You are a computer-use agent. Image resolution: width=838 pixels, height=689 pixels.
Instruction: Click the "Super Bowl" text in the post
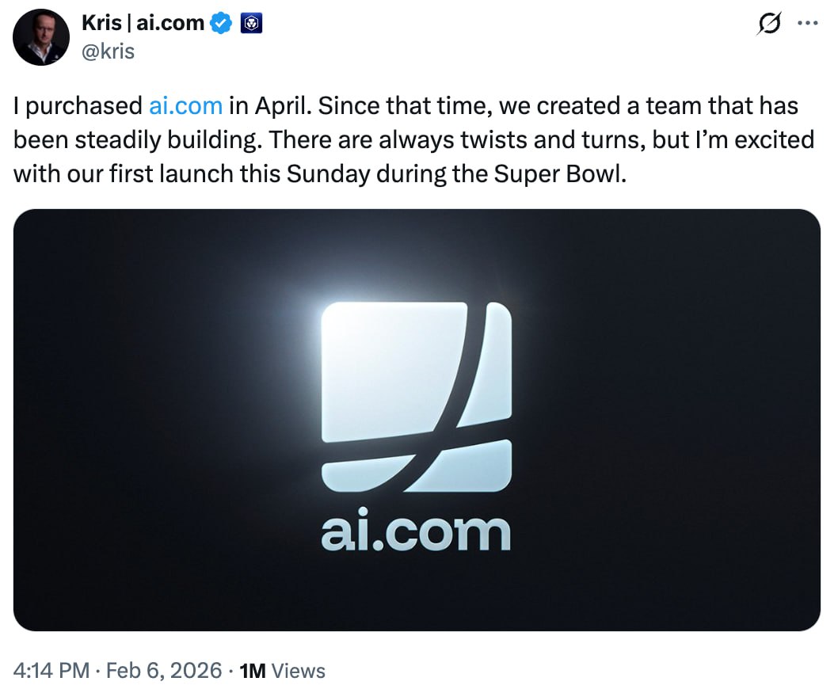coord(572,173)
